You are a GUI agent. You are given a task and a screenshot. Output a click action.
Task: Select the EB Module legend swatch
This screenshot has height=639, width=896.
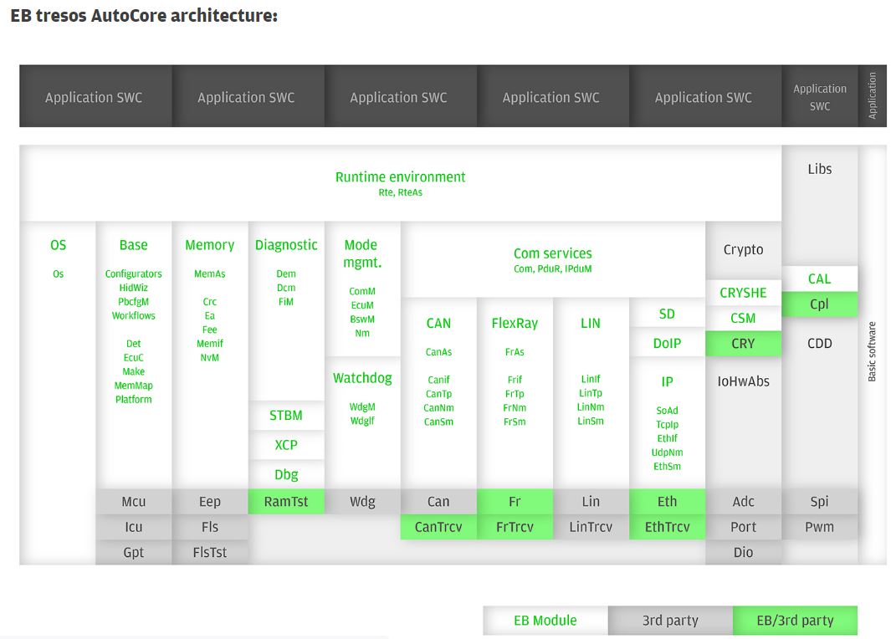[545, 620]
